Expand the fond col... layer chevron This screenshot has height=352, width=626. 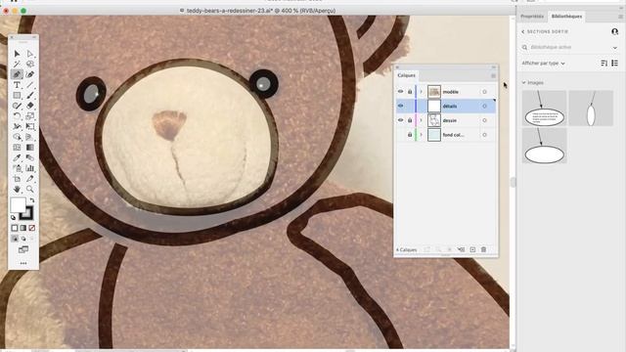click(421, 135)
